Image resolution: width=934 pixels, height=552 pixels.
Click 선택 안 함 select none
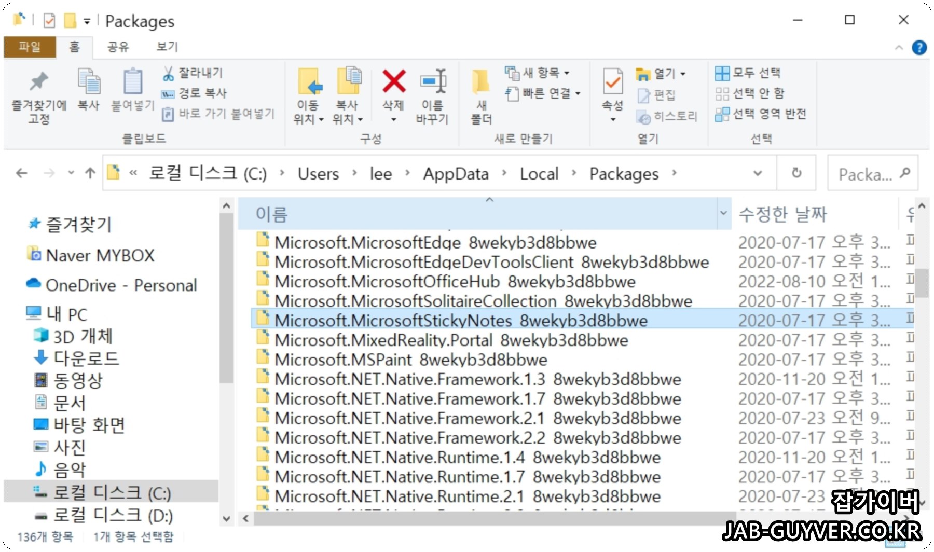750,93
